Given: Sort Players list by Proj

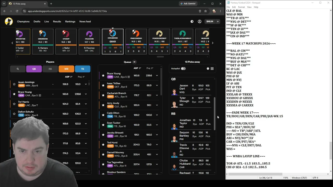Looking at the screenshot, I should [81, 77].
